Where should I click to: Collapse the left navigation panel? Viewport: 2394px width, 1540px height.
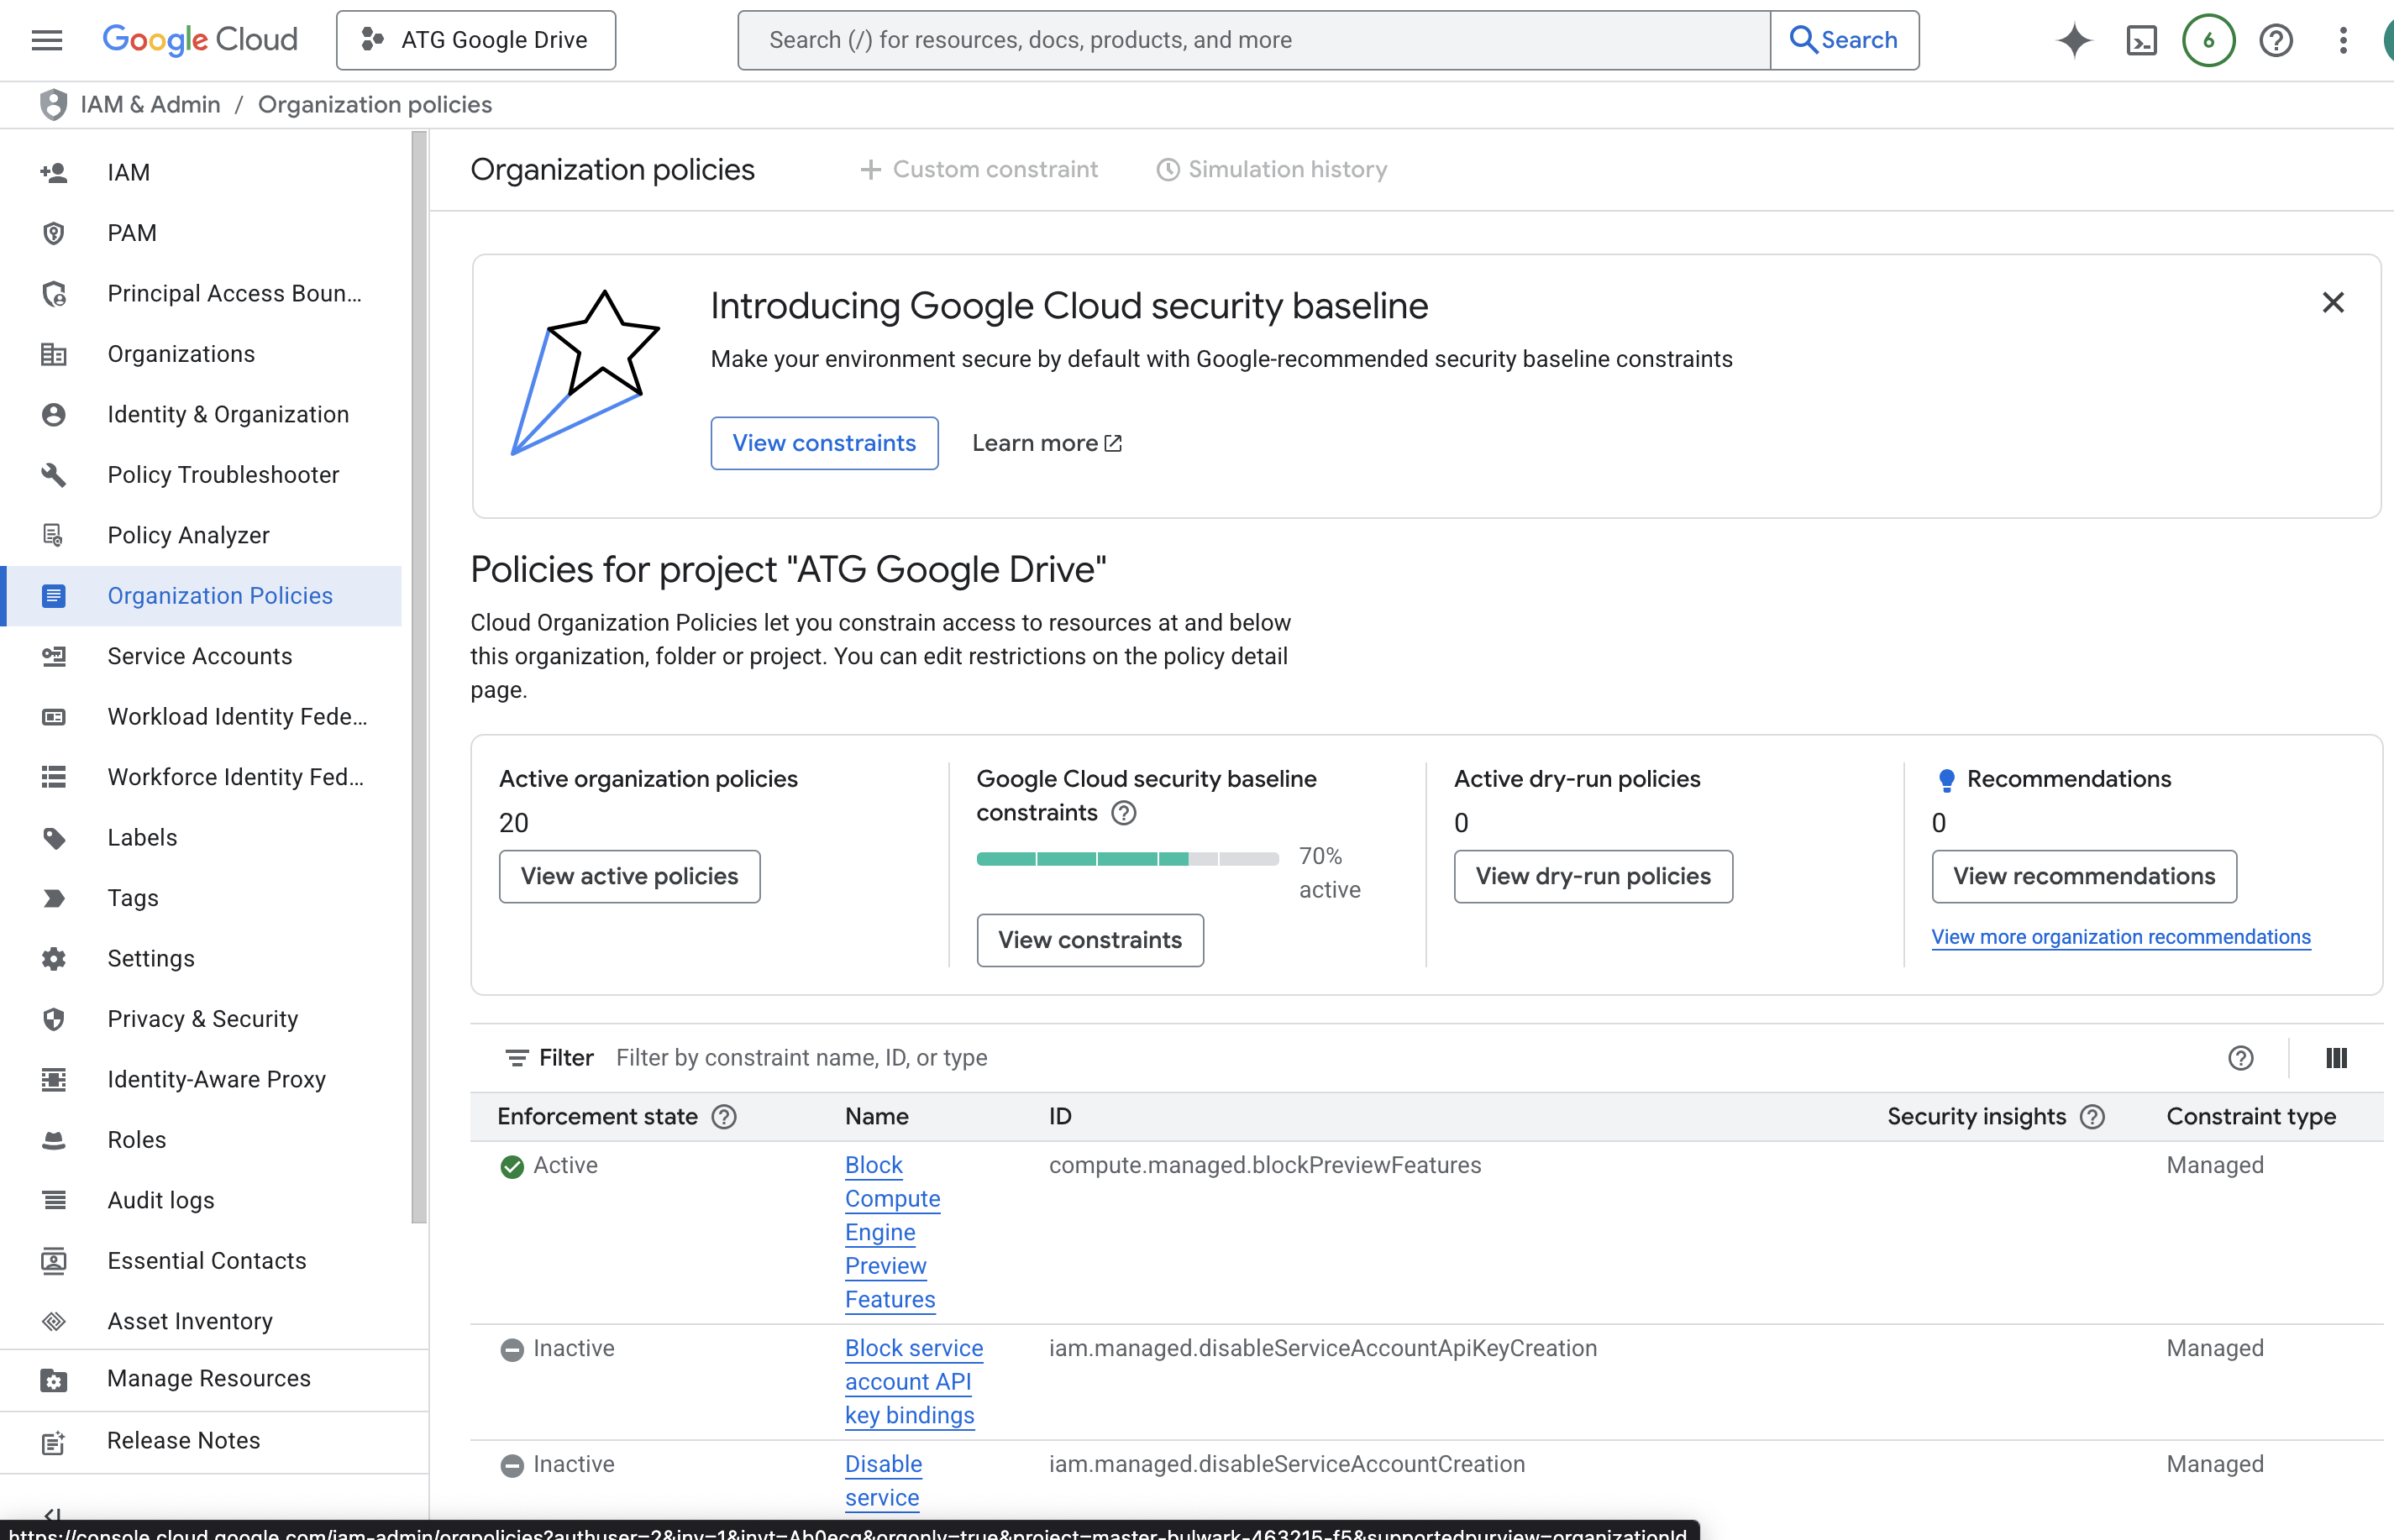click(52, 1515)
